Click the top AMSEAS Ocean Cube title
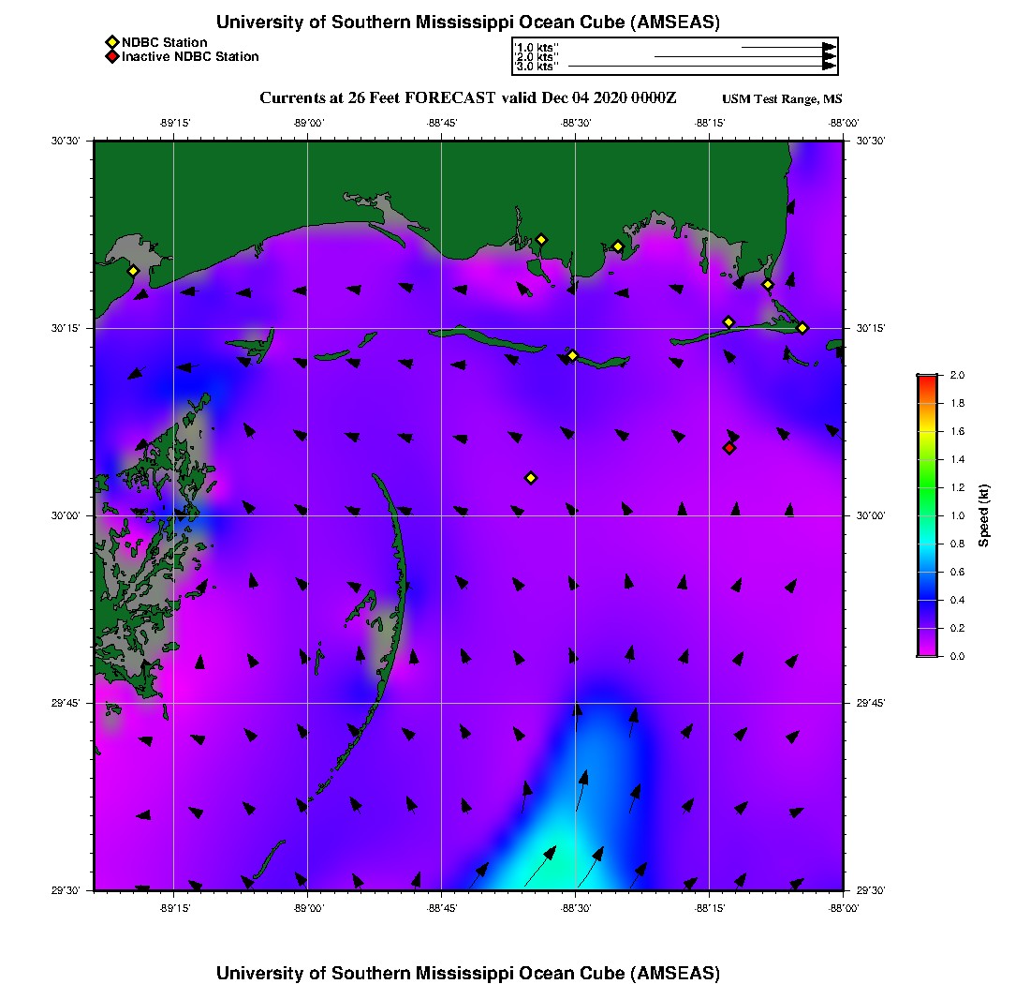1030x984 pixels. 468,22
